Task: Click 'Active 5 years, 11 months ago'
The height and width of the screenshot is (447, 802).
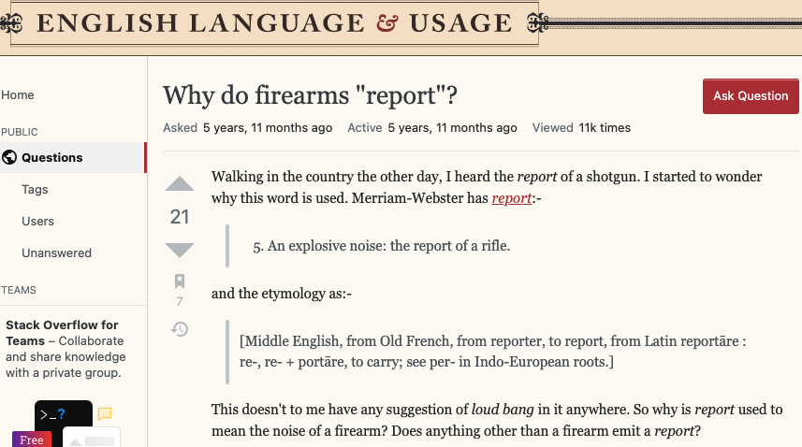Action: click(x=432, y=128)
